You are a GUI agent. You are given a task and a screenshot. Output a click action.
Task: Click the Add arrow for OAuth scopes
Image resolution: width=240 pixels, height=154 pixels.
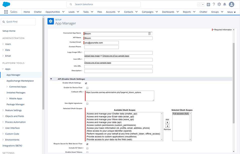167,122
